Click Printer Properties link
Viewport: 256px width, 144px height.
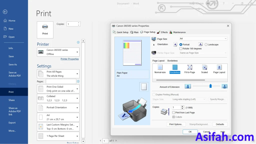[x=70, y=59]
